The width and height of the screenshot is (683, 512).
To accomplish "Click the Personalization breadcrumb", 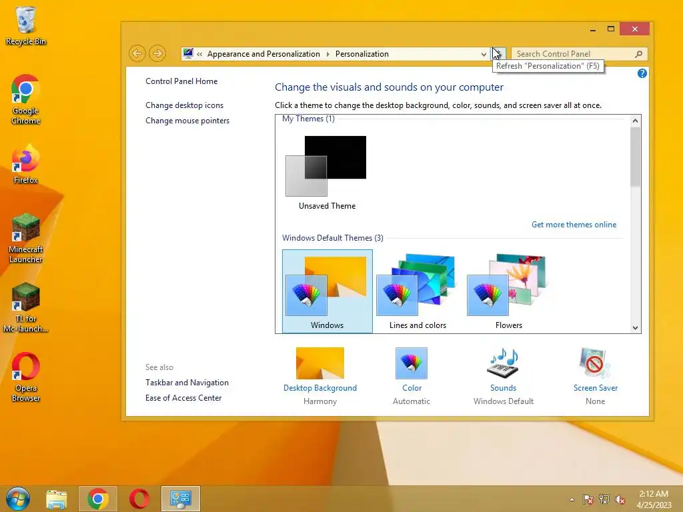I will [362, 54].
